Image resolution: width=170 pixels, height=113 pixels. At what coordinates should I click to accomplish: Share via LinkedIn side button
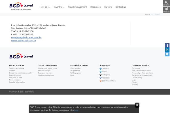[167, 50]
